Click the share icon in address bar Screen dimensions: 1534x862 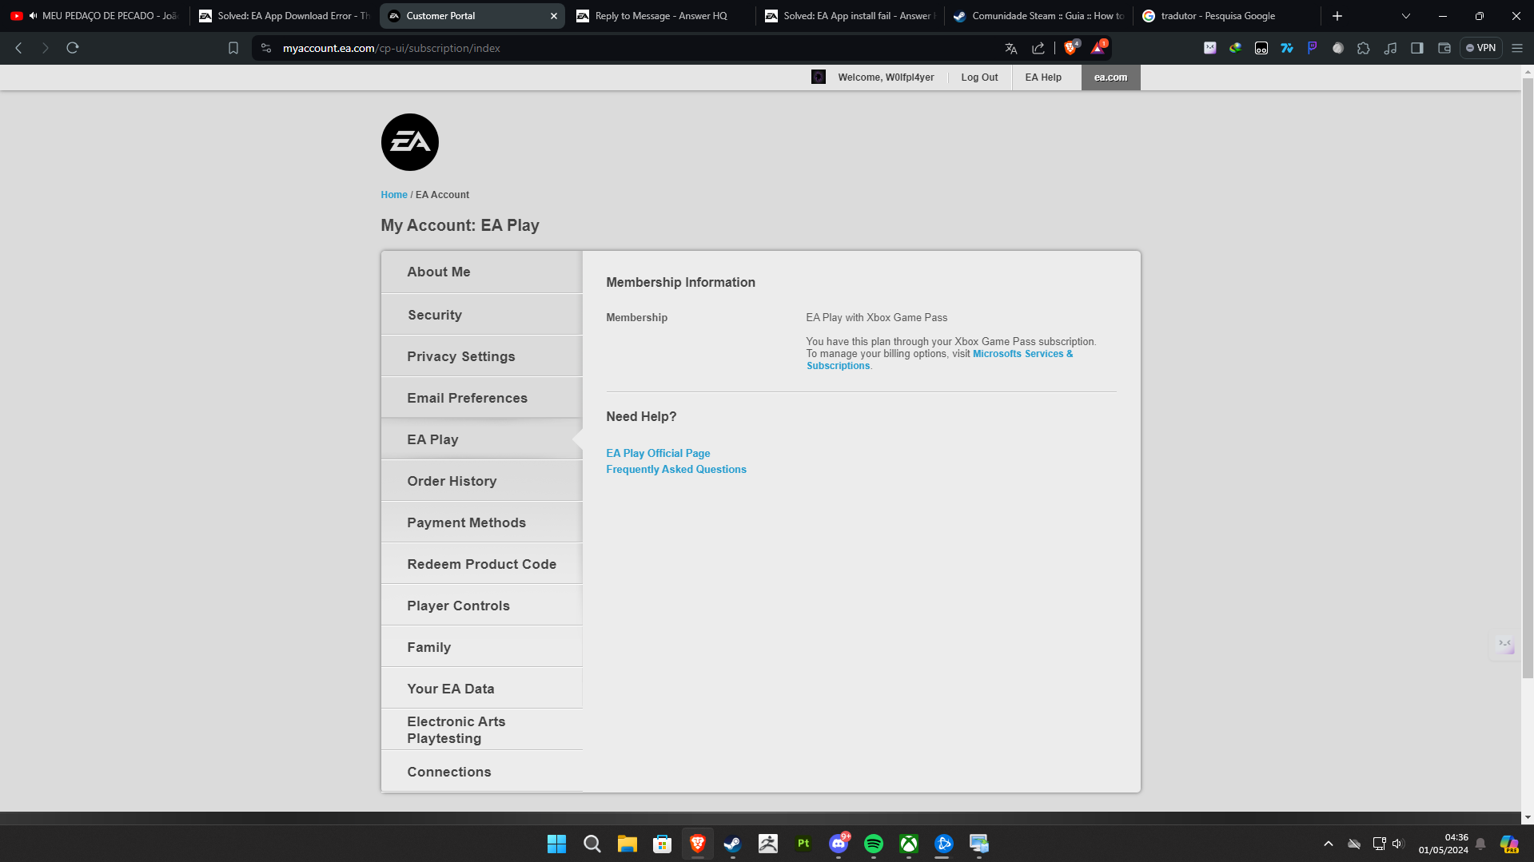point(1038,48)
